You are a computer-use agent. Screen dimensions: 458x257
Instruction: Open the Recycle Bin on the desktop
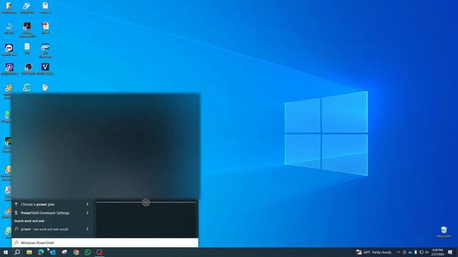pyautogui.click(x=444, y=232)
